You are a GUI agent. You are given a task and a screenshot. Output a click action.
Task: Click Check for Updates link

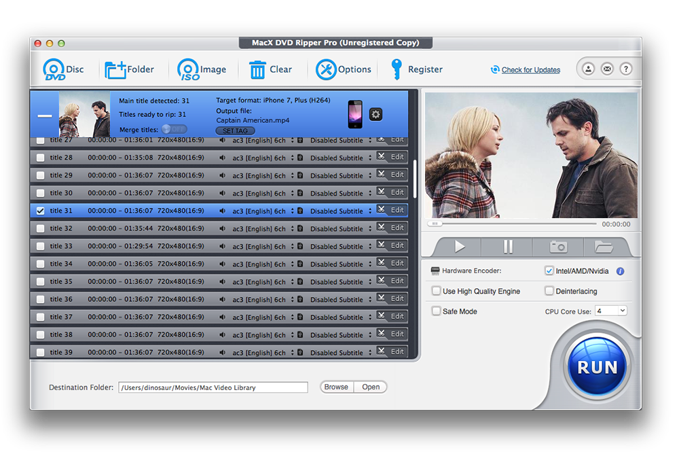(530, 69)
